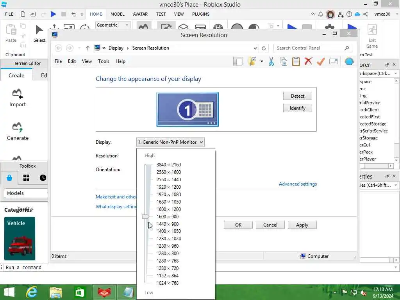Open the Windows Start button
Viewport: 400px width, 300px height.
9,292
